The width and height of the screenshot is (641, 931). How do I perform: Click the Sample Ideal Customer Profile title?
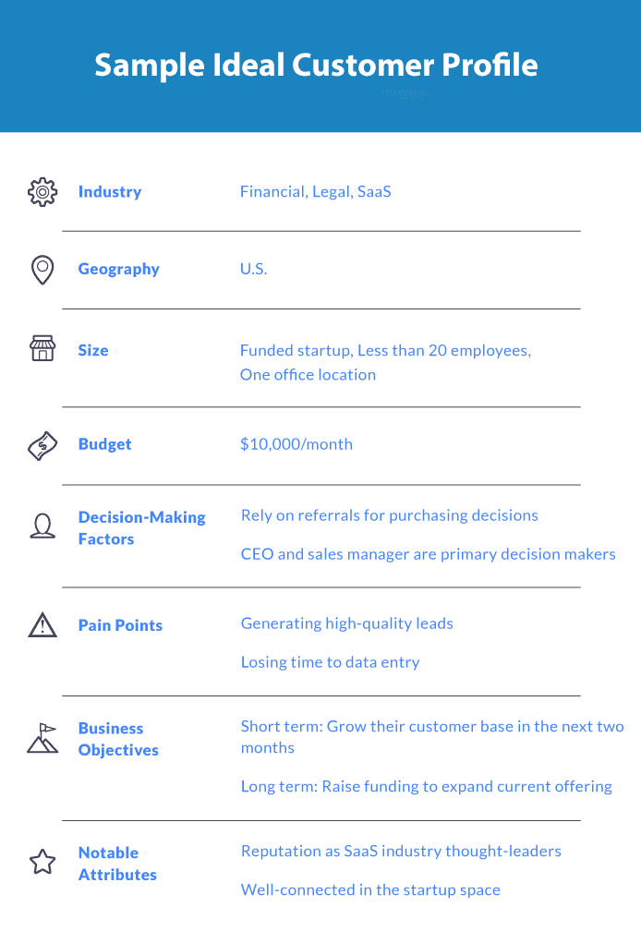pos(317,66)
